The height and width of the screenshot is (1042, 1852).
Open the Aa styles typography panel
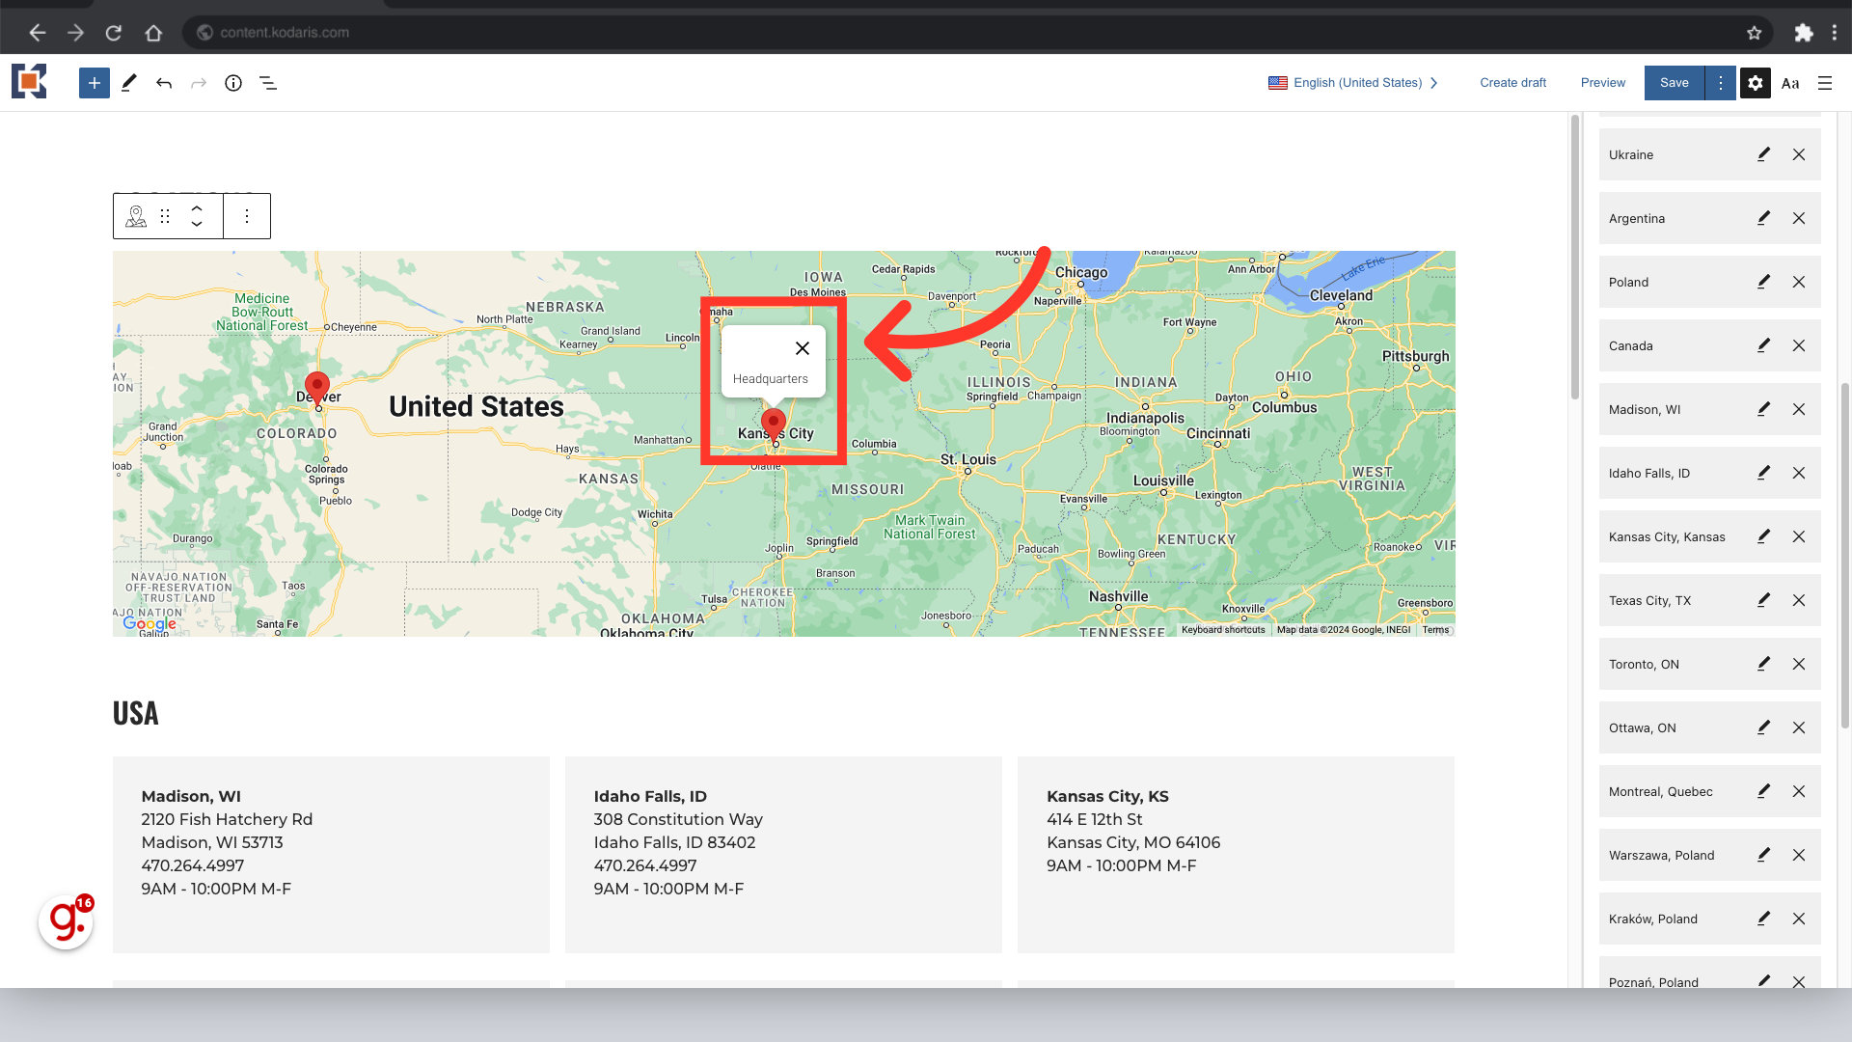click(1790, 83)
